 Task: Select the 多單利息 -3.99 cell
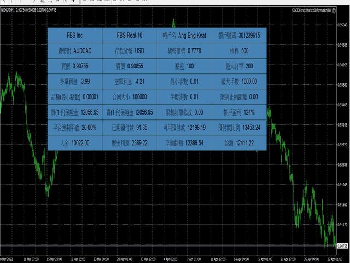point(75,82)
